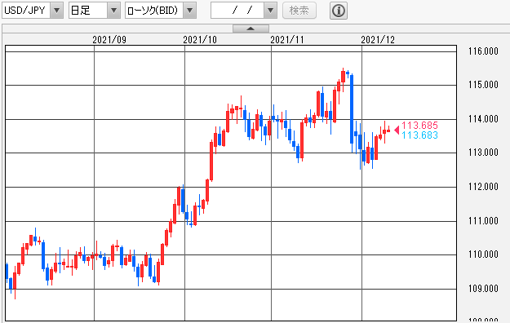Click the 110.000 price axis label
The width and height of the screenshot is (510, 323).
(483, 254)
